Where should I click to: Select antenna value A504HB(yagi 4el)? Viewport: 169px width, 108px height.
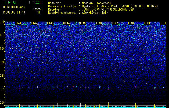95,13
